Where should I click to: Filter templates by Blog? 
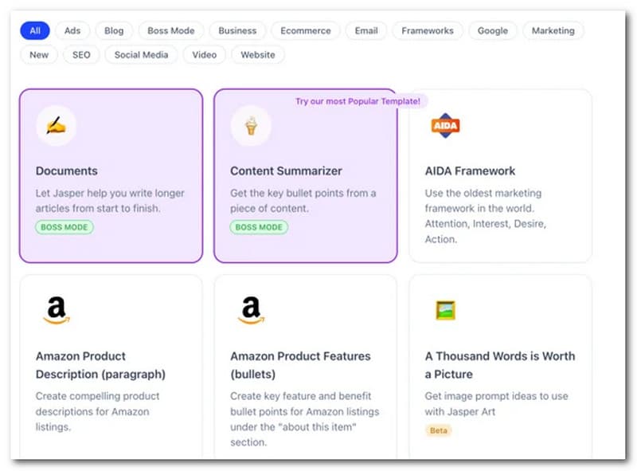pos(114,30)
